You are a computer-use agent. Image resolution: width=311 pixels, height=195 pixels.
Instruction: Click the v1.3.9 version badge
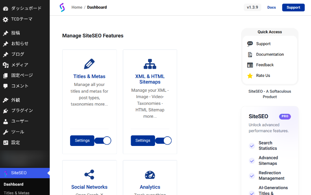252,7
